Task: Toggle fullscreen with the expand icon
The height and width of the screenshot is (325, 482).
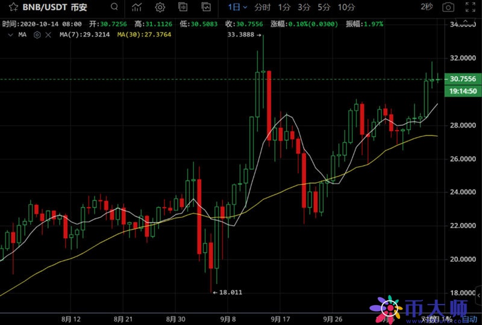Action: point(471,8)
